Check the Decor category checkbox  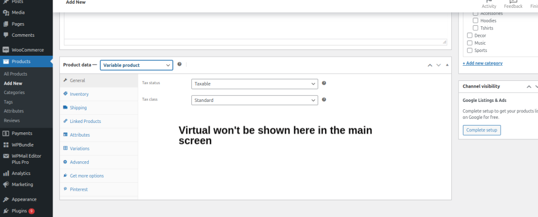point(470,35)
